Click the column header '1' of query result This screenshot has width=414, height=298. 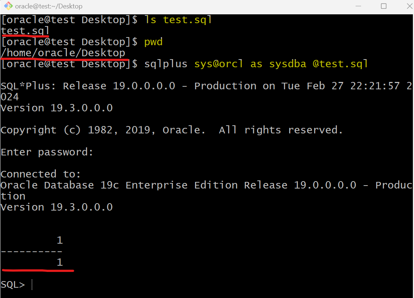[60, 240]
